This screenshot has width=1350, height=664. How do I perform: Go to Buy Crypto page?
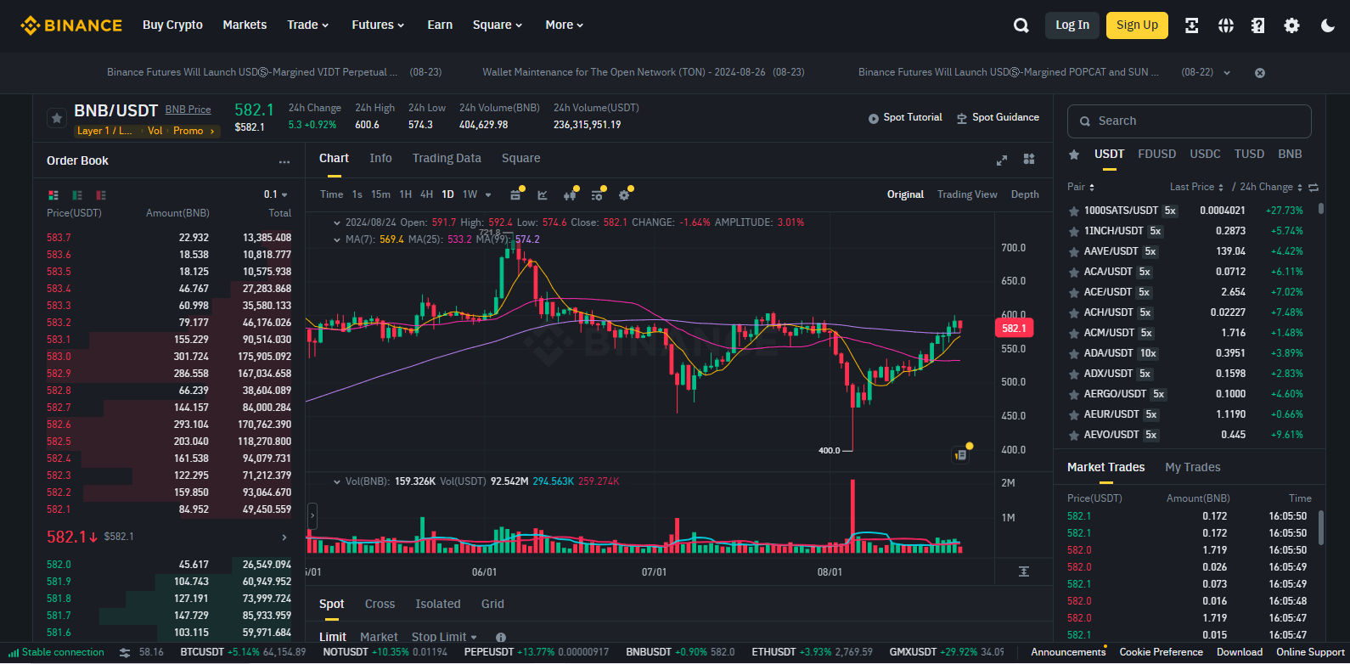[x=172, y=25]
